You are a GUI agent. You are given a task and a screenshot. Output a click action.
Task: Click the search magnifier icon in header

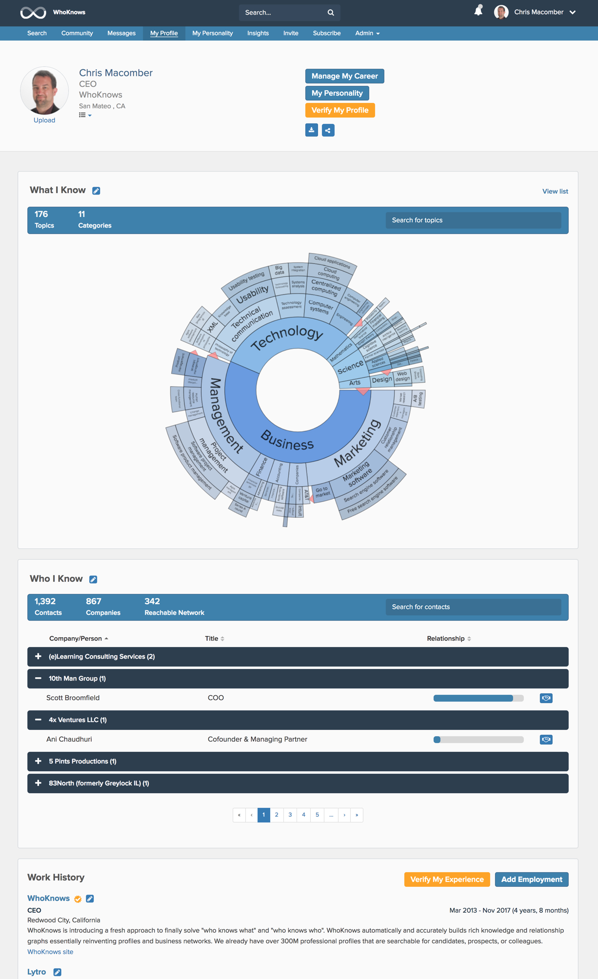(331, 13)
